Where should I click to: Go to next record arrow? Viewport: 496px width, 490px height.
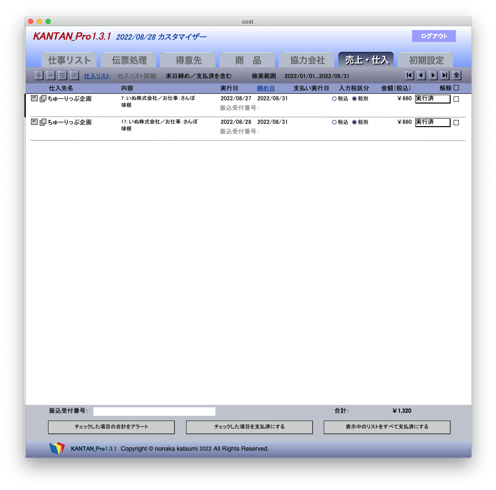[x=433, y=75]
